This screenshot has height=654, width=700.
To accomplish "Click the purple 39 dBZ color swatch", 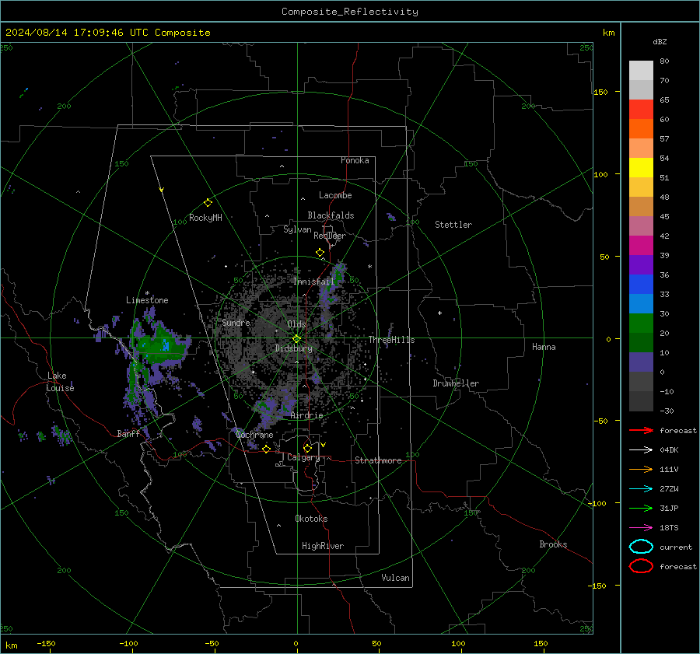I will tap(641, 264).
